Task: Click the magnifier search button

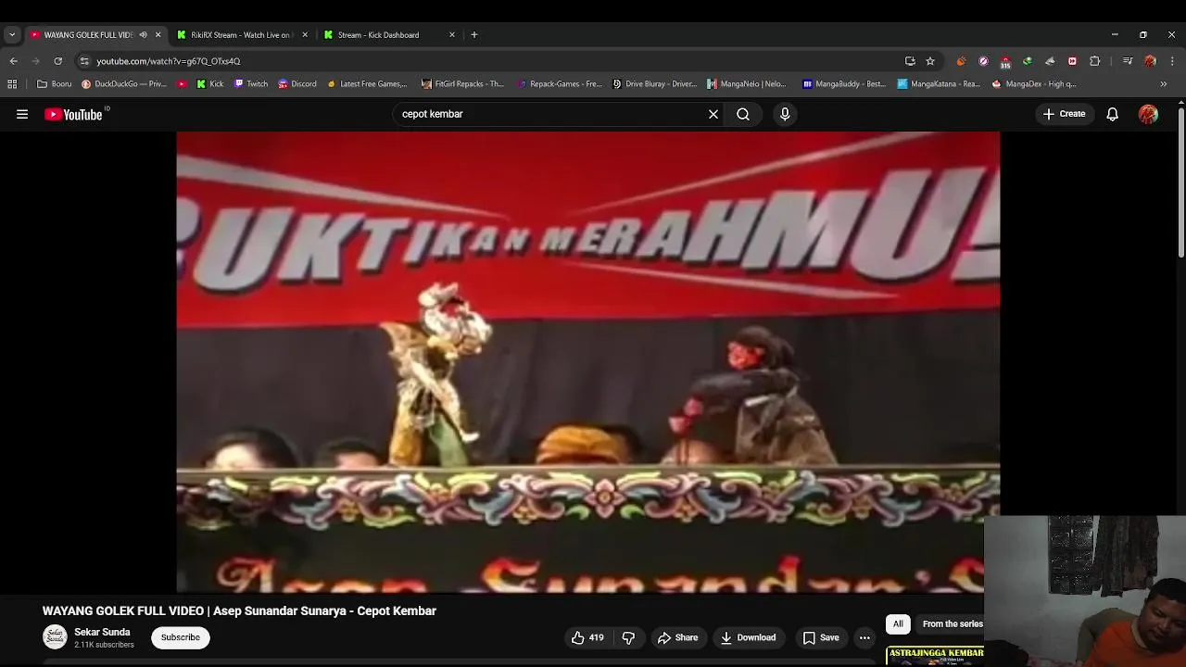Action: [x=743, y=114]
